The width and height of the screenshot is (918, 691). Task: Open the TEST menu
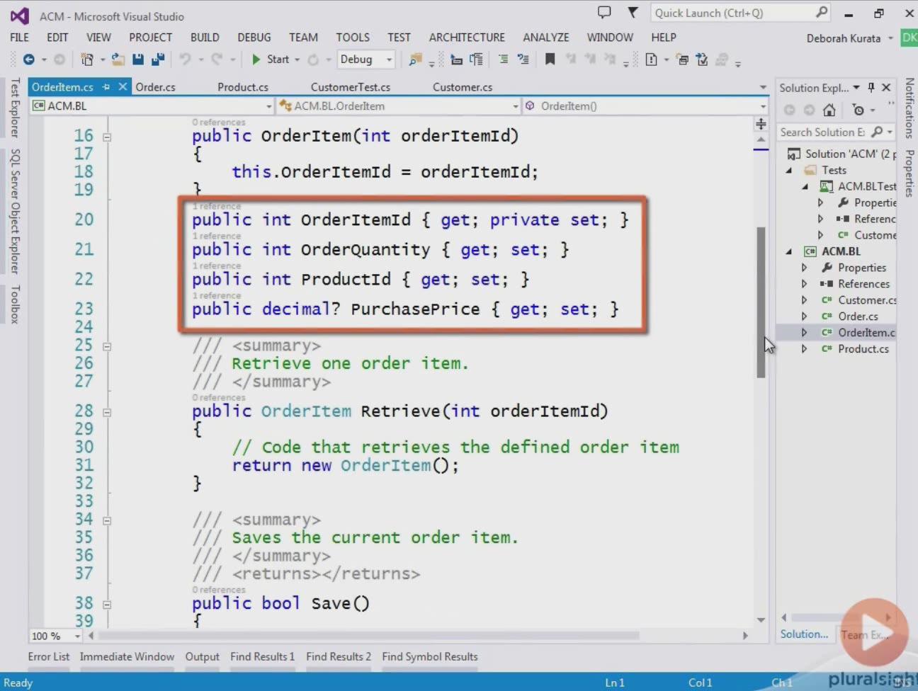[399, 38]
